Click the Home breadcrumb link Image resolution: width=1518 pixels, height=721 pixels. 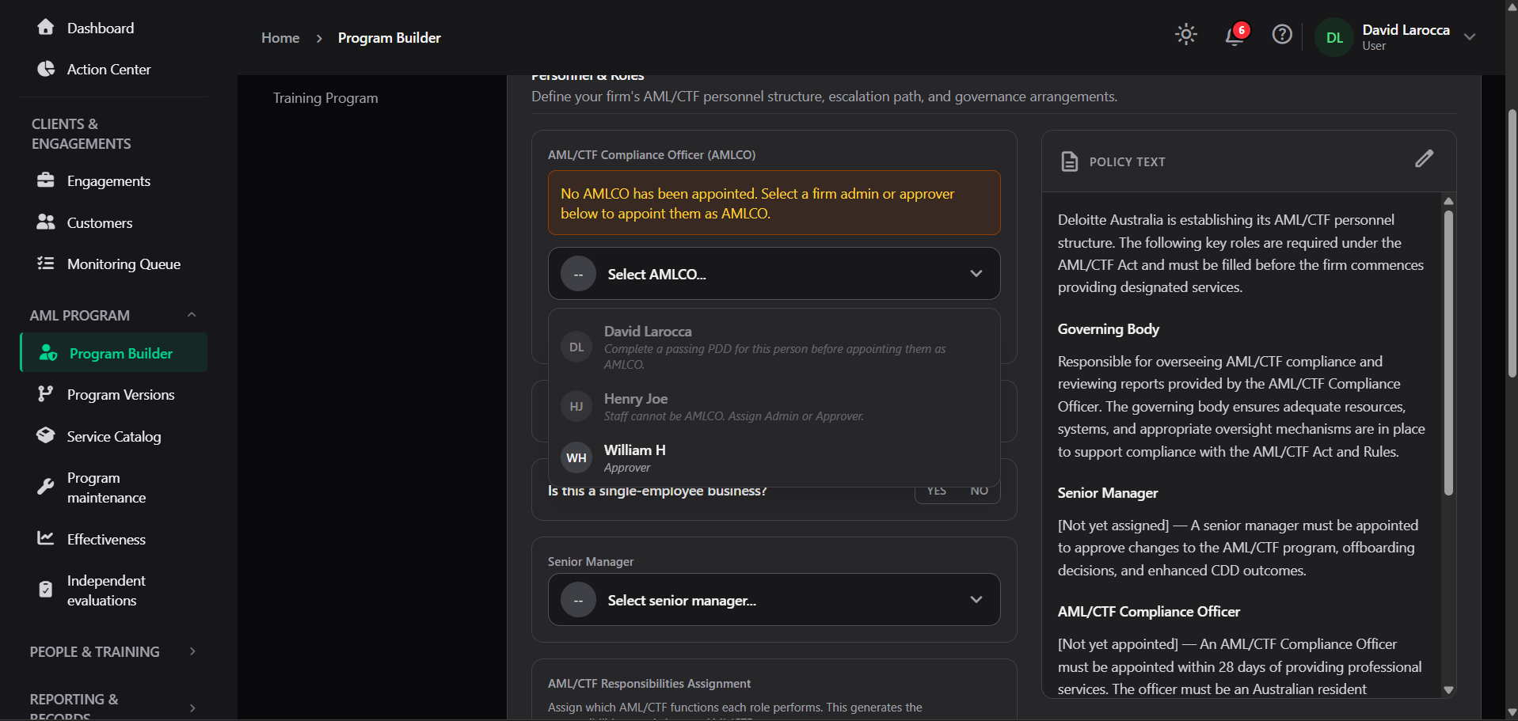(280, 37)
